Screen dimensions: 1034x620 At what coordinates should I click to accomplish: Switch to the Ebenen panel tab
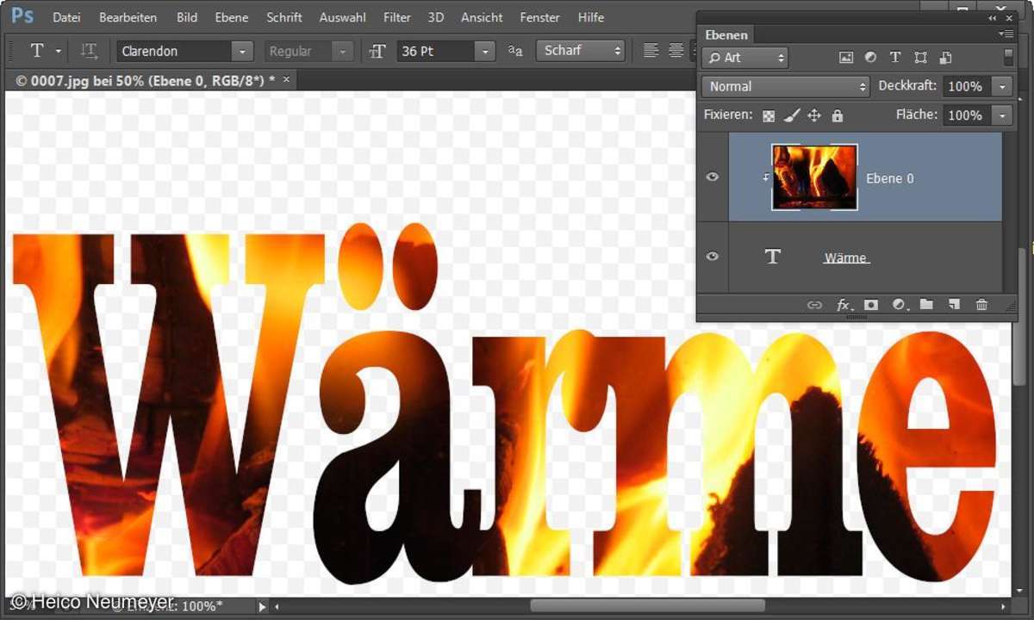click(x=726, y=35)
